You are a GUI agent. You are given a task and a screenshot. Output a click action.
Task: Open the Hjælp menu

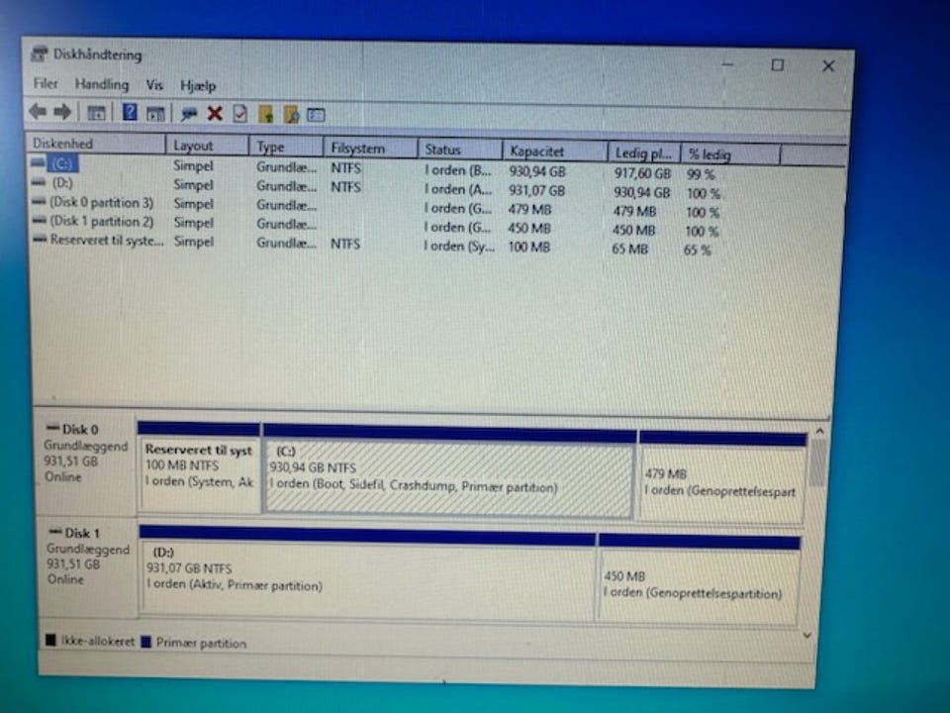tap(198, 85)
